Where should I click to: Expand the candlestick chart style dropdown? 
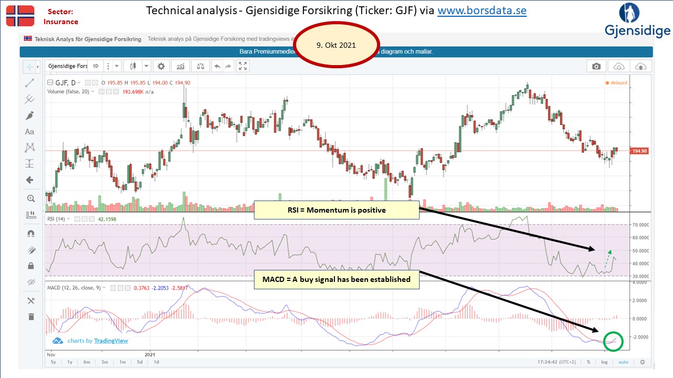pyautogui.click(x=146, y=66)
